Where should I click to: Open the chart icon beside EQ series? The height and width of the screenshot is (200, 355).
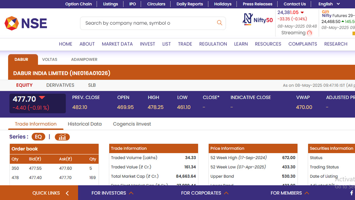tap(62, 137)
